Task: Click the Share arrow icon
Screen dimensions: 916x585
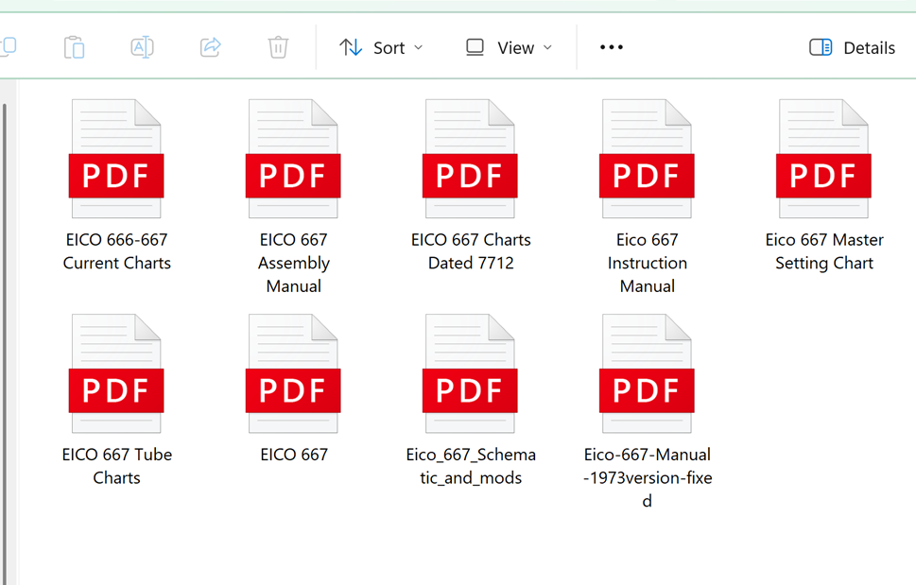Action: (210, 46)
